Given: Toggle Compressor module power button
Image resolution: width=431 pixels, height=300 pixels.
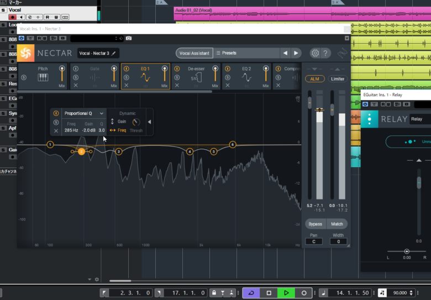Looking at the screenshot, I should [x=278, y=69].
